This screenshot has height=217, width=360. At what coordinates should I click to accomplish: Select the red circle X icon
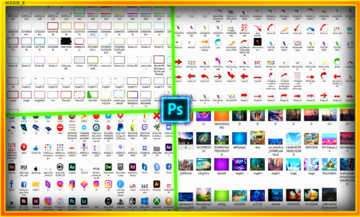24,147
